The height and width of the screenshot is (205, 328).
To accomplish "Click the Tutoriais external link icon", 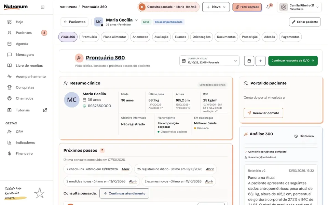I will pyautogui.click(x=45, y=110).
